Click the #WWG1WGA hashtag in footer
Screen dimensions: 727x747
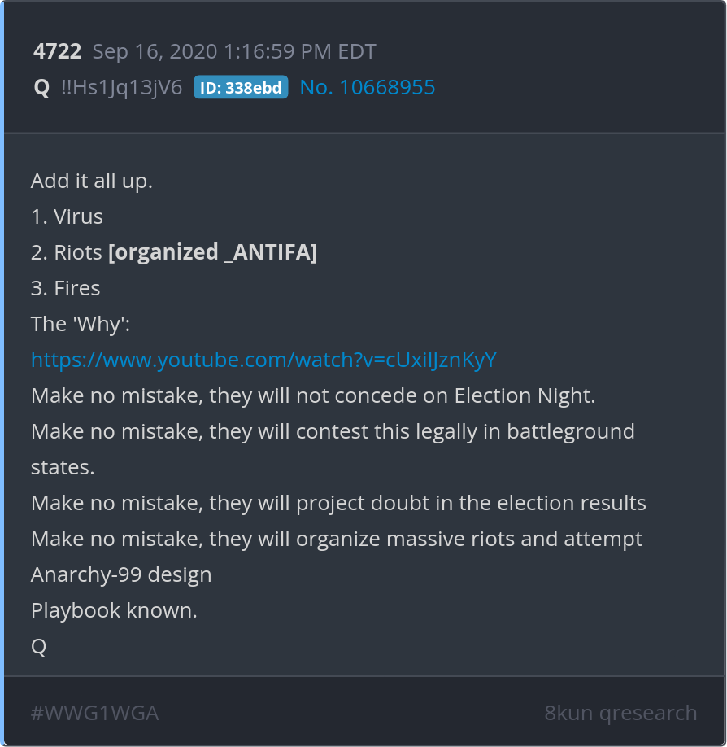[94, 714]
